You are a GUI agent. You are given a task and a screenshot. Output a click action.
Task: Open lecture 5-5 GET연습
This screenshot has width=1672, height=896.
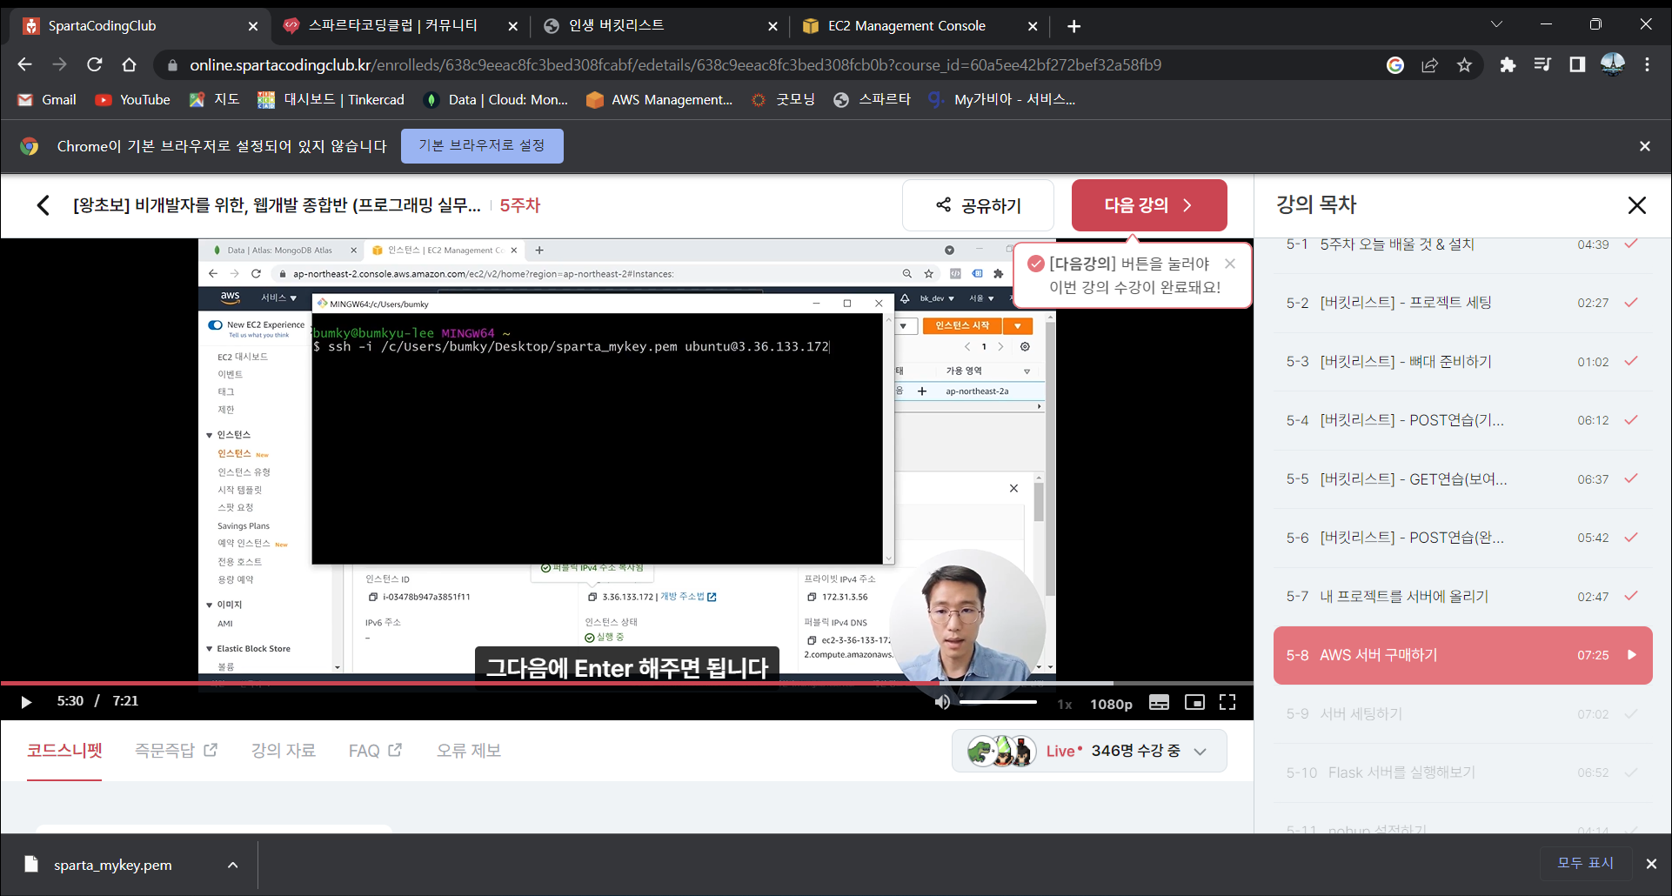1461,479
